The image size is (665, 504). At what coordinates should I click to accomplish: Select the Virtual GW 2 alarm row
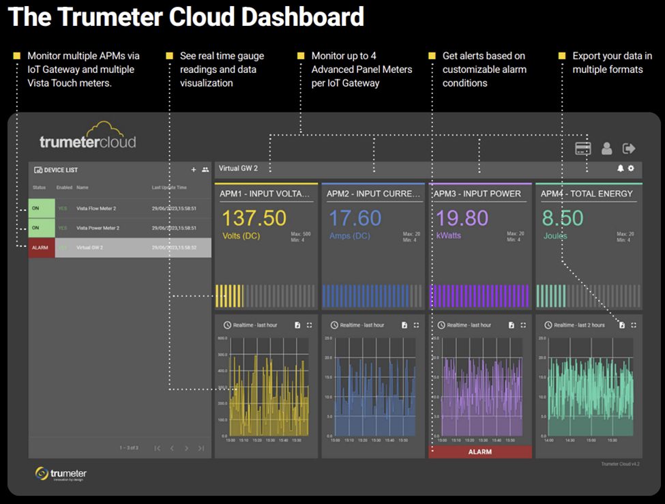coord(119,248)
